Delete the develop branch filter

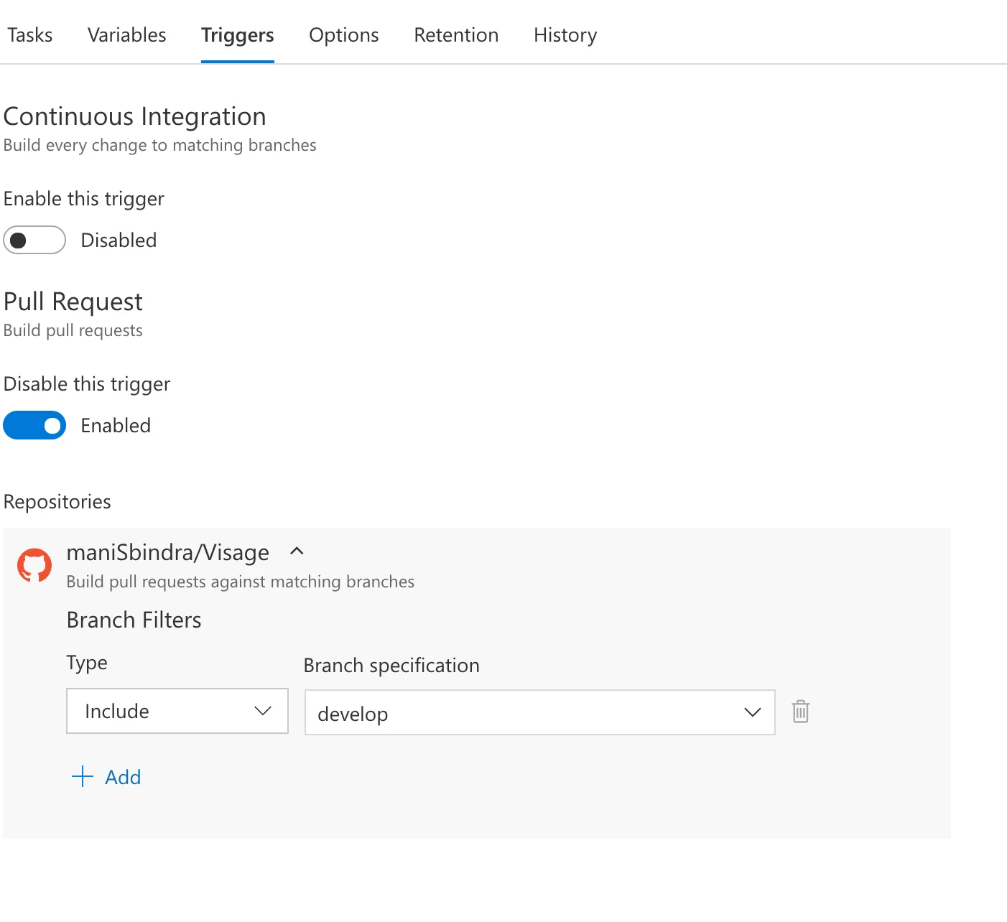click(800, 712)
